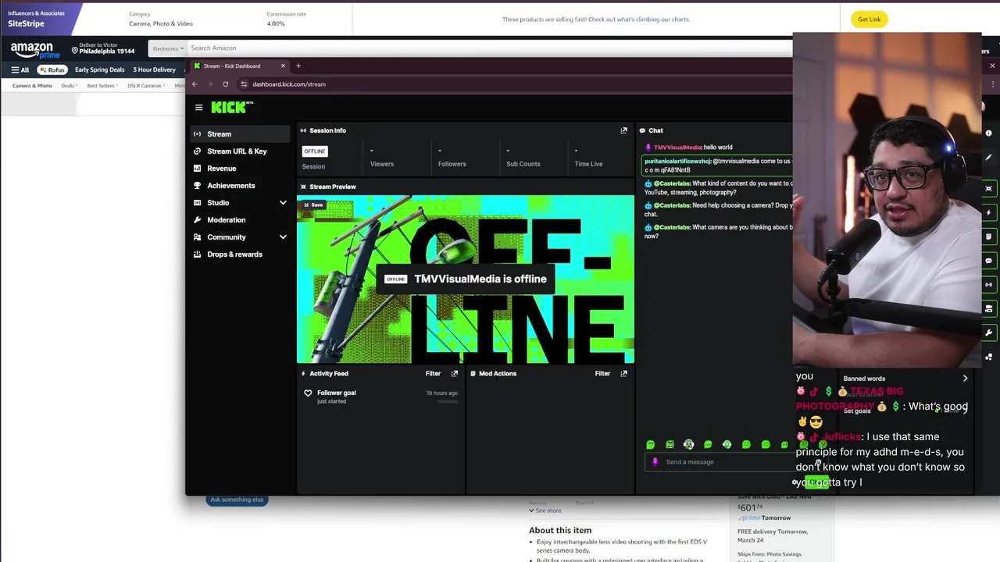Pop out the Session Info panel
The height and width of the screenshot is (562, 1000).
coord(623,130)
